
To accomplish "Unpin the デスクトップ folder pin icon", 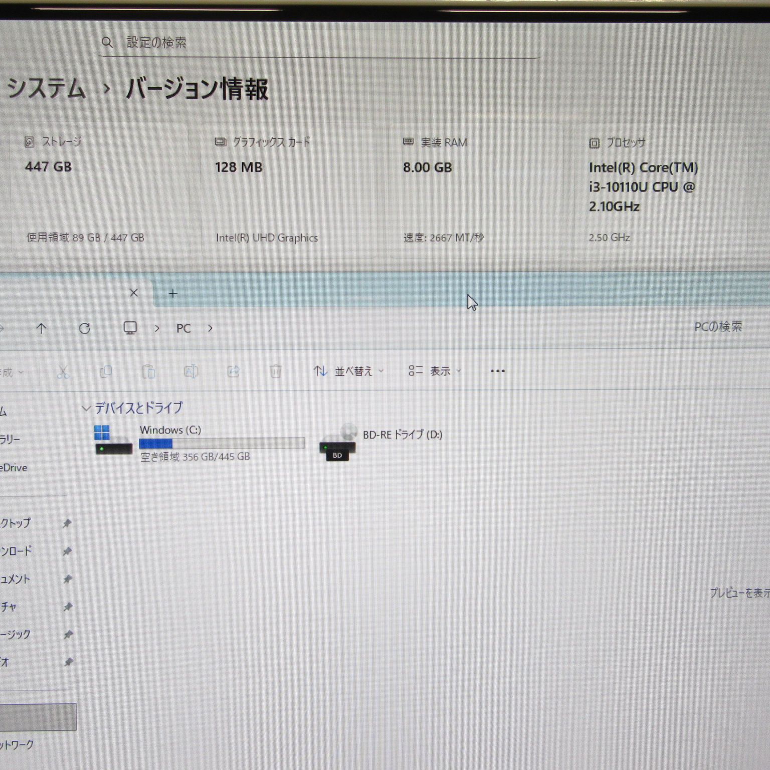I will point(68,523).
